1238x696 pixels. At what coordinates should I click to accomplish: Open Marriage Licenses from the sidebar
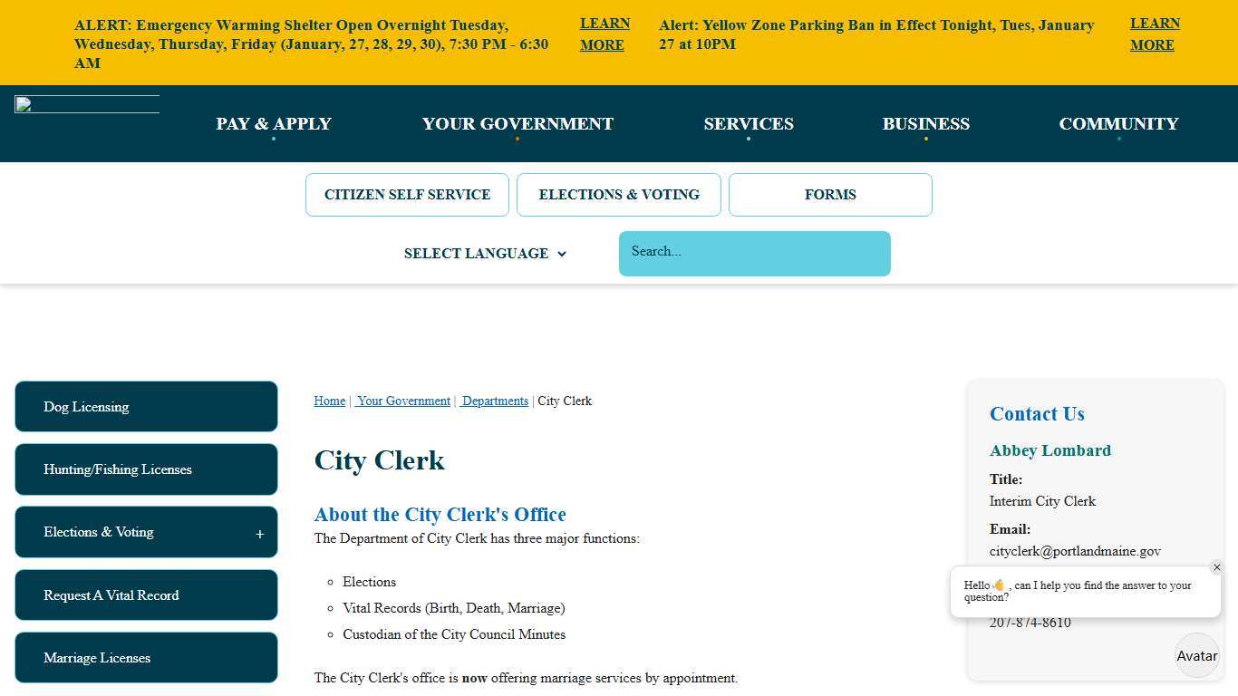(x=146, y=658)
